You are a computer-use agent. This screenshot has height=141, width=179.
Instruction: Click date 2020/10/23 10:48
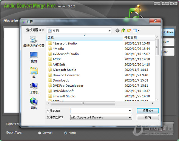pyautogui.click(x=137, y=43)
